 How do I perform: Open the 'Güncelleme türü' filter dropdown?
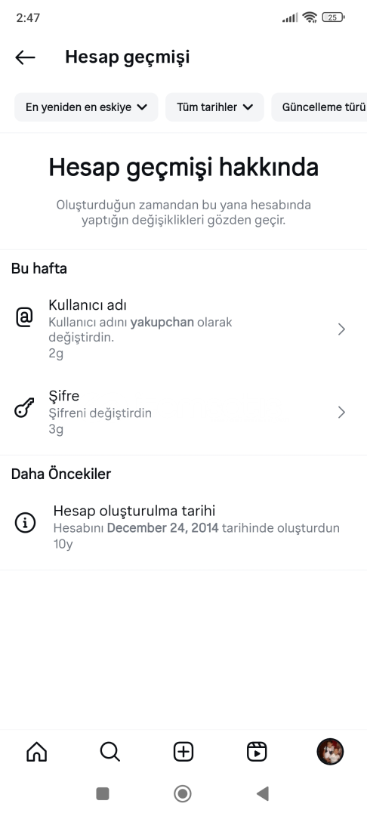319,107
